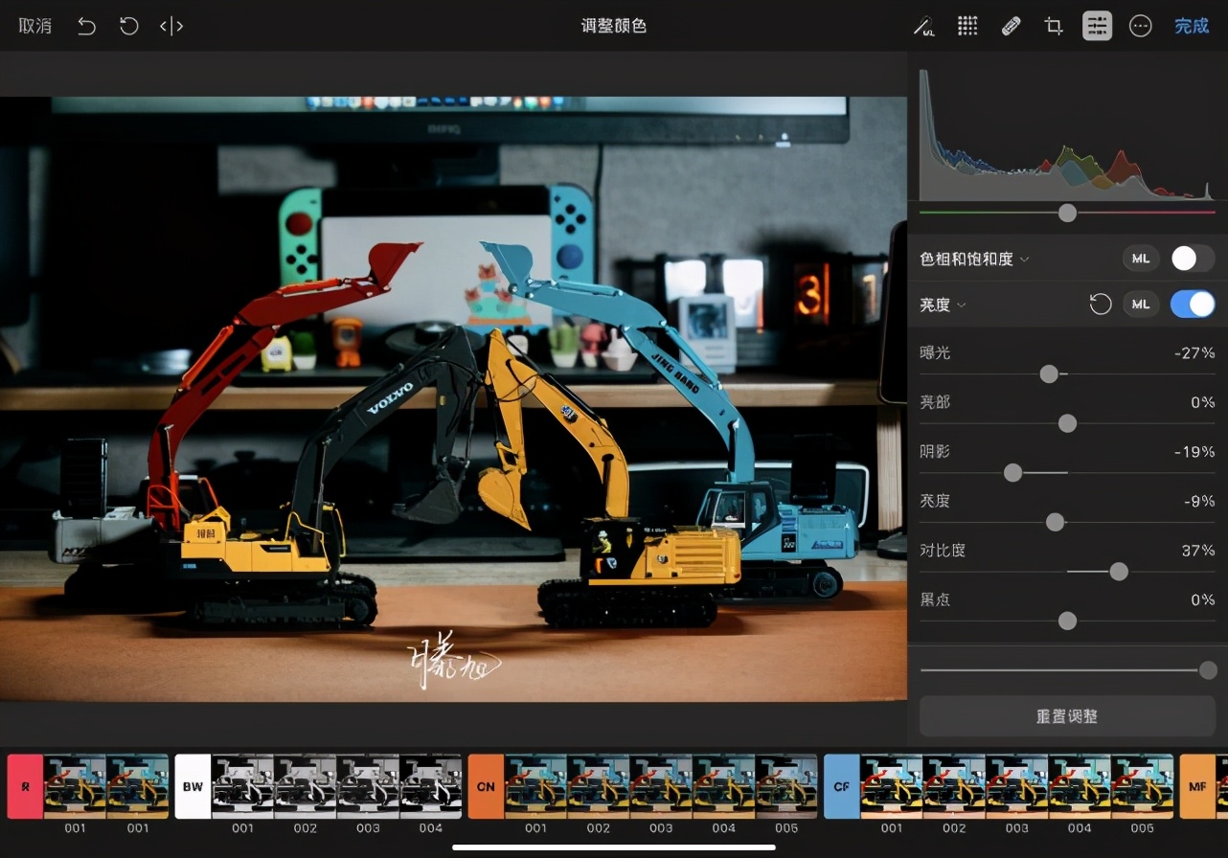Click the 亮部 slider handle
This screenshot has height=858, width=1228.
[1067, 423]
